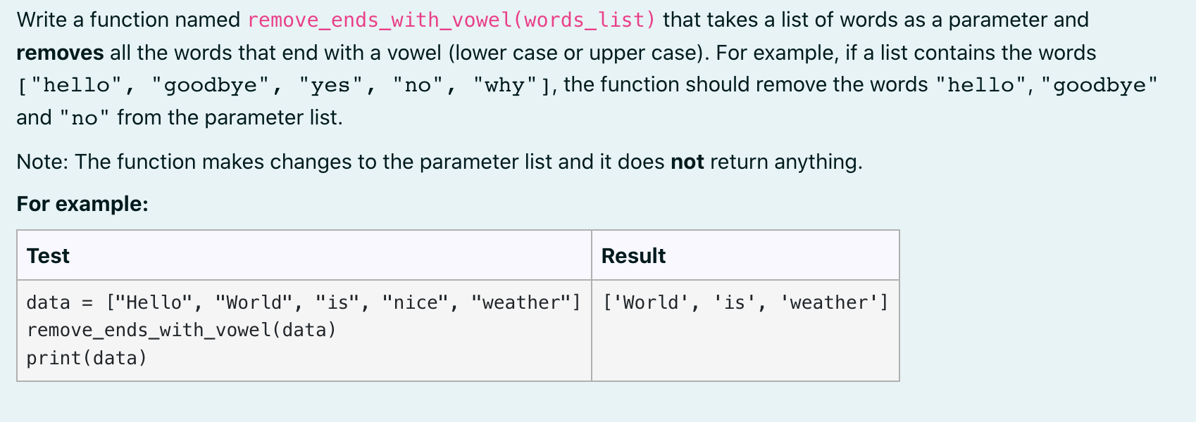The height and width of the screenshot is (422, 1196).
Task: Click "nice" in the test data list
Action: tap(414, 302)
